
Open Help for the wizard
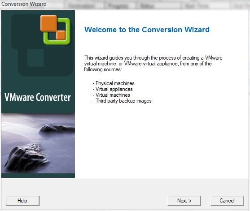[22, 201]
